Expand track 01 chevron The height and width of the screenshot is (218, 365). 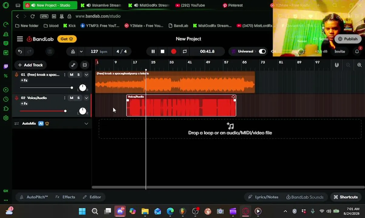86,74
